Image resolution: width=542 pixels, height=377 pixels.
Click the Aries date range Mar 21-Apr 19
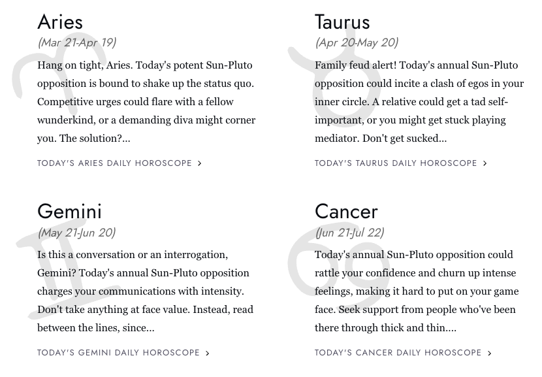click(77, 42)
